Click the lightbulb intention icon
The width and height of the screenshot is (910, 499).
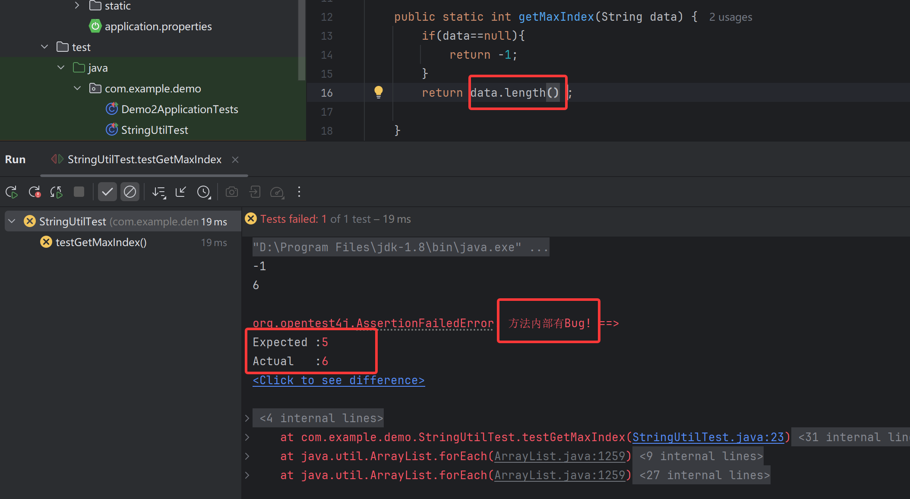coord(378,92)
